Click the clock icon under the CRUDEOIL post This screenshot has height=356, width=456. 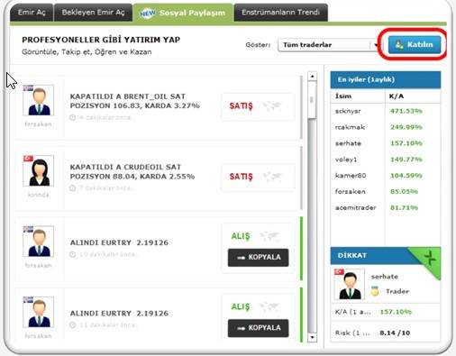click(x=72, y=188)
